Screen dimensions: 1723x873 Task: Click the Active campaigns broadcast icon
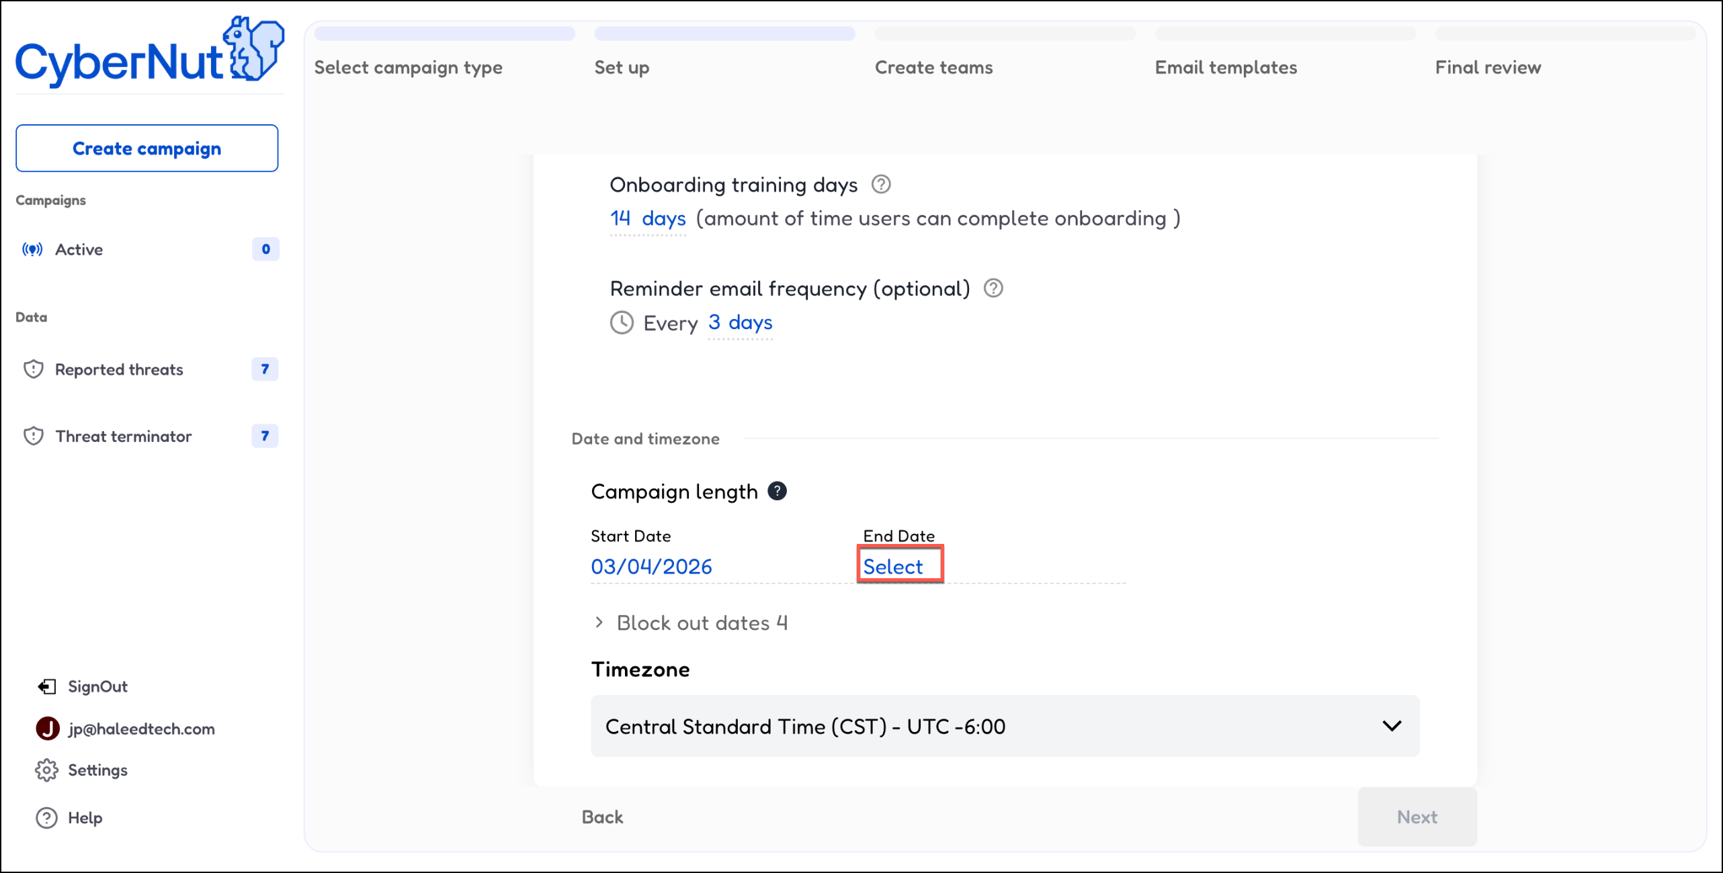32,250
